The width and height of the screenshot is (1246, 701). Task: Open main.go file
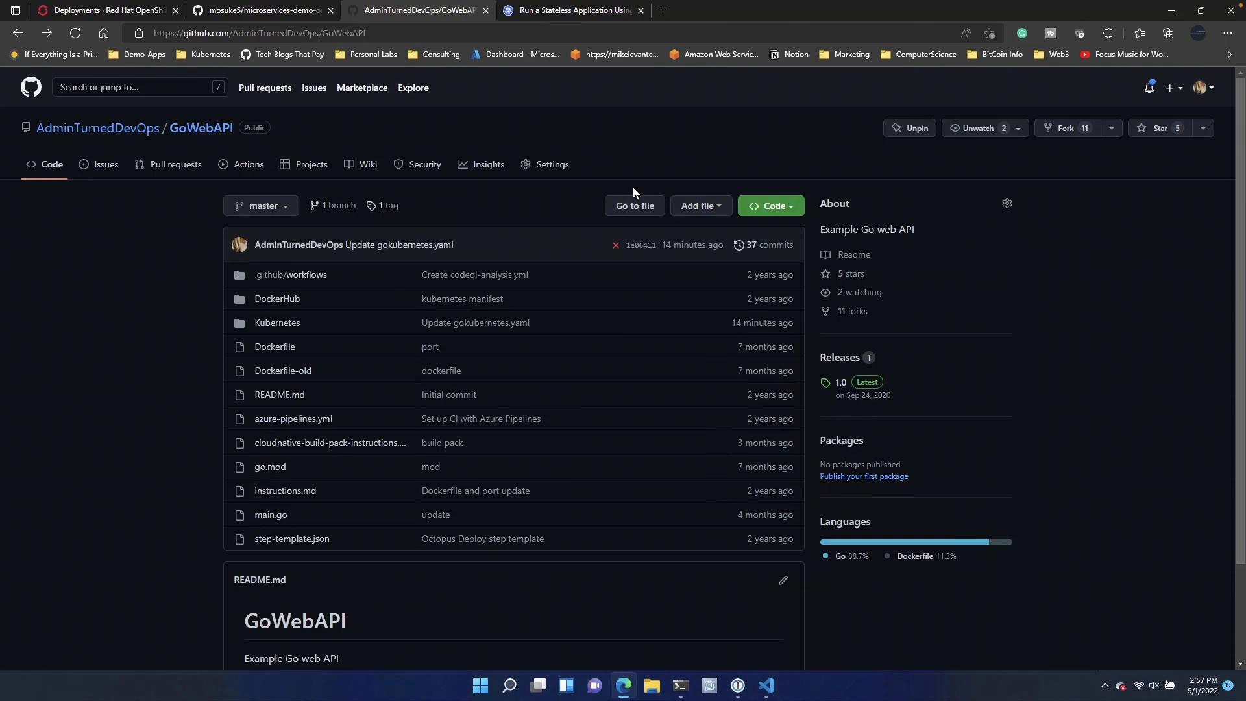coord(271,515)
